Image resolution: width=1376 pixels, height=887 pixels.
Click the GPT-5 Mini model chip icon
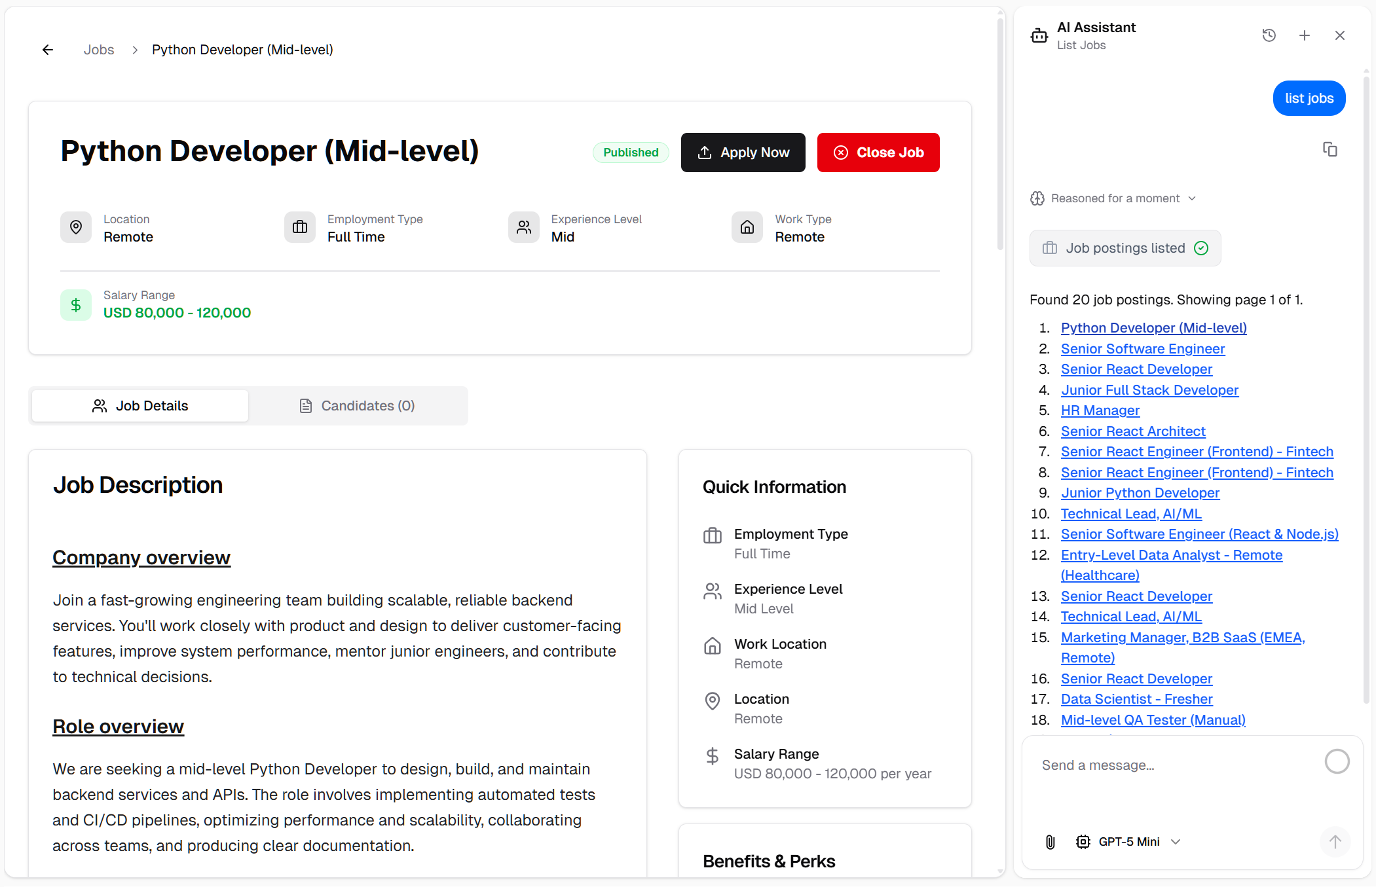[x=1084, y=842]
